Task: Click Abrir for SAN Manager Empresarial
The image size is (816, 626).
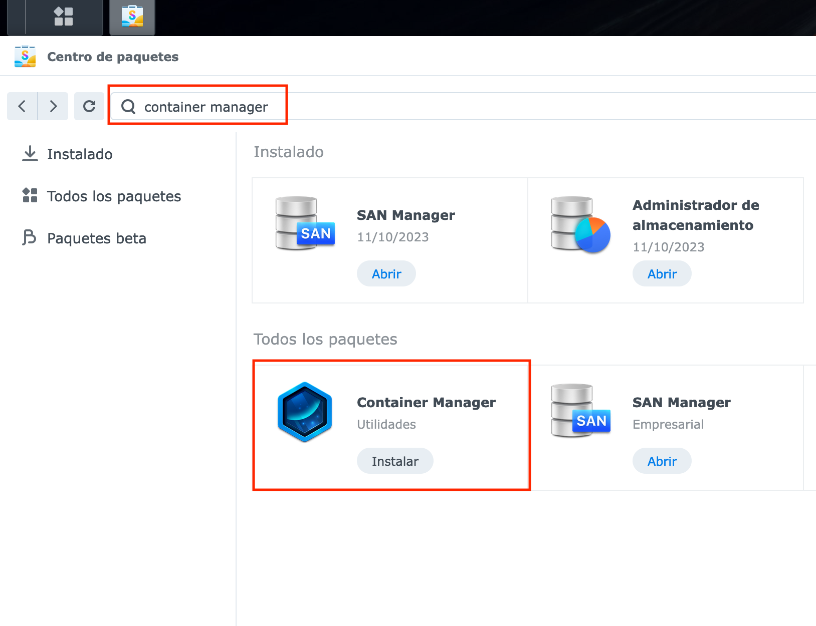Action: coord(662,461)
